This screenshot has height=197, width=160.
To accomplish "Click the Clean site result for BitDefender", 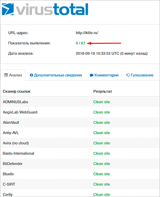I will [x=102, y=164].
